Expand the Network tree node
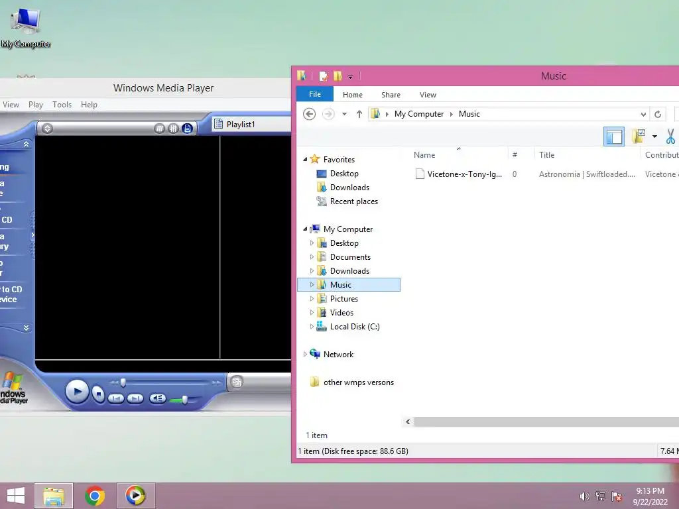This screenshot has width=679, height=509. (305, 354)
